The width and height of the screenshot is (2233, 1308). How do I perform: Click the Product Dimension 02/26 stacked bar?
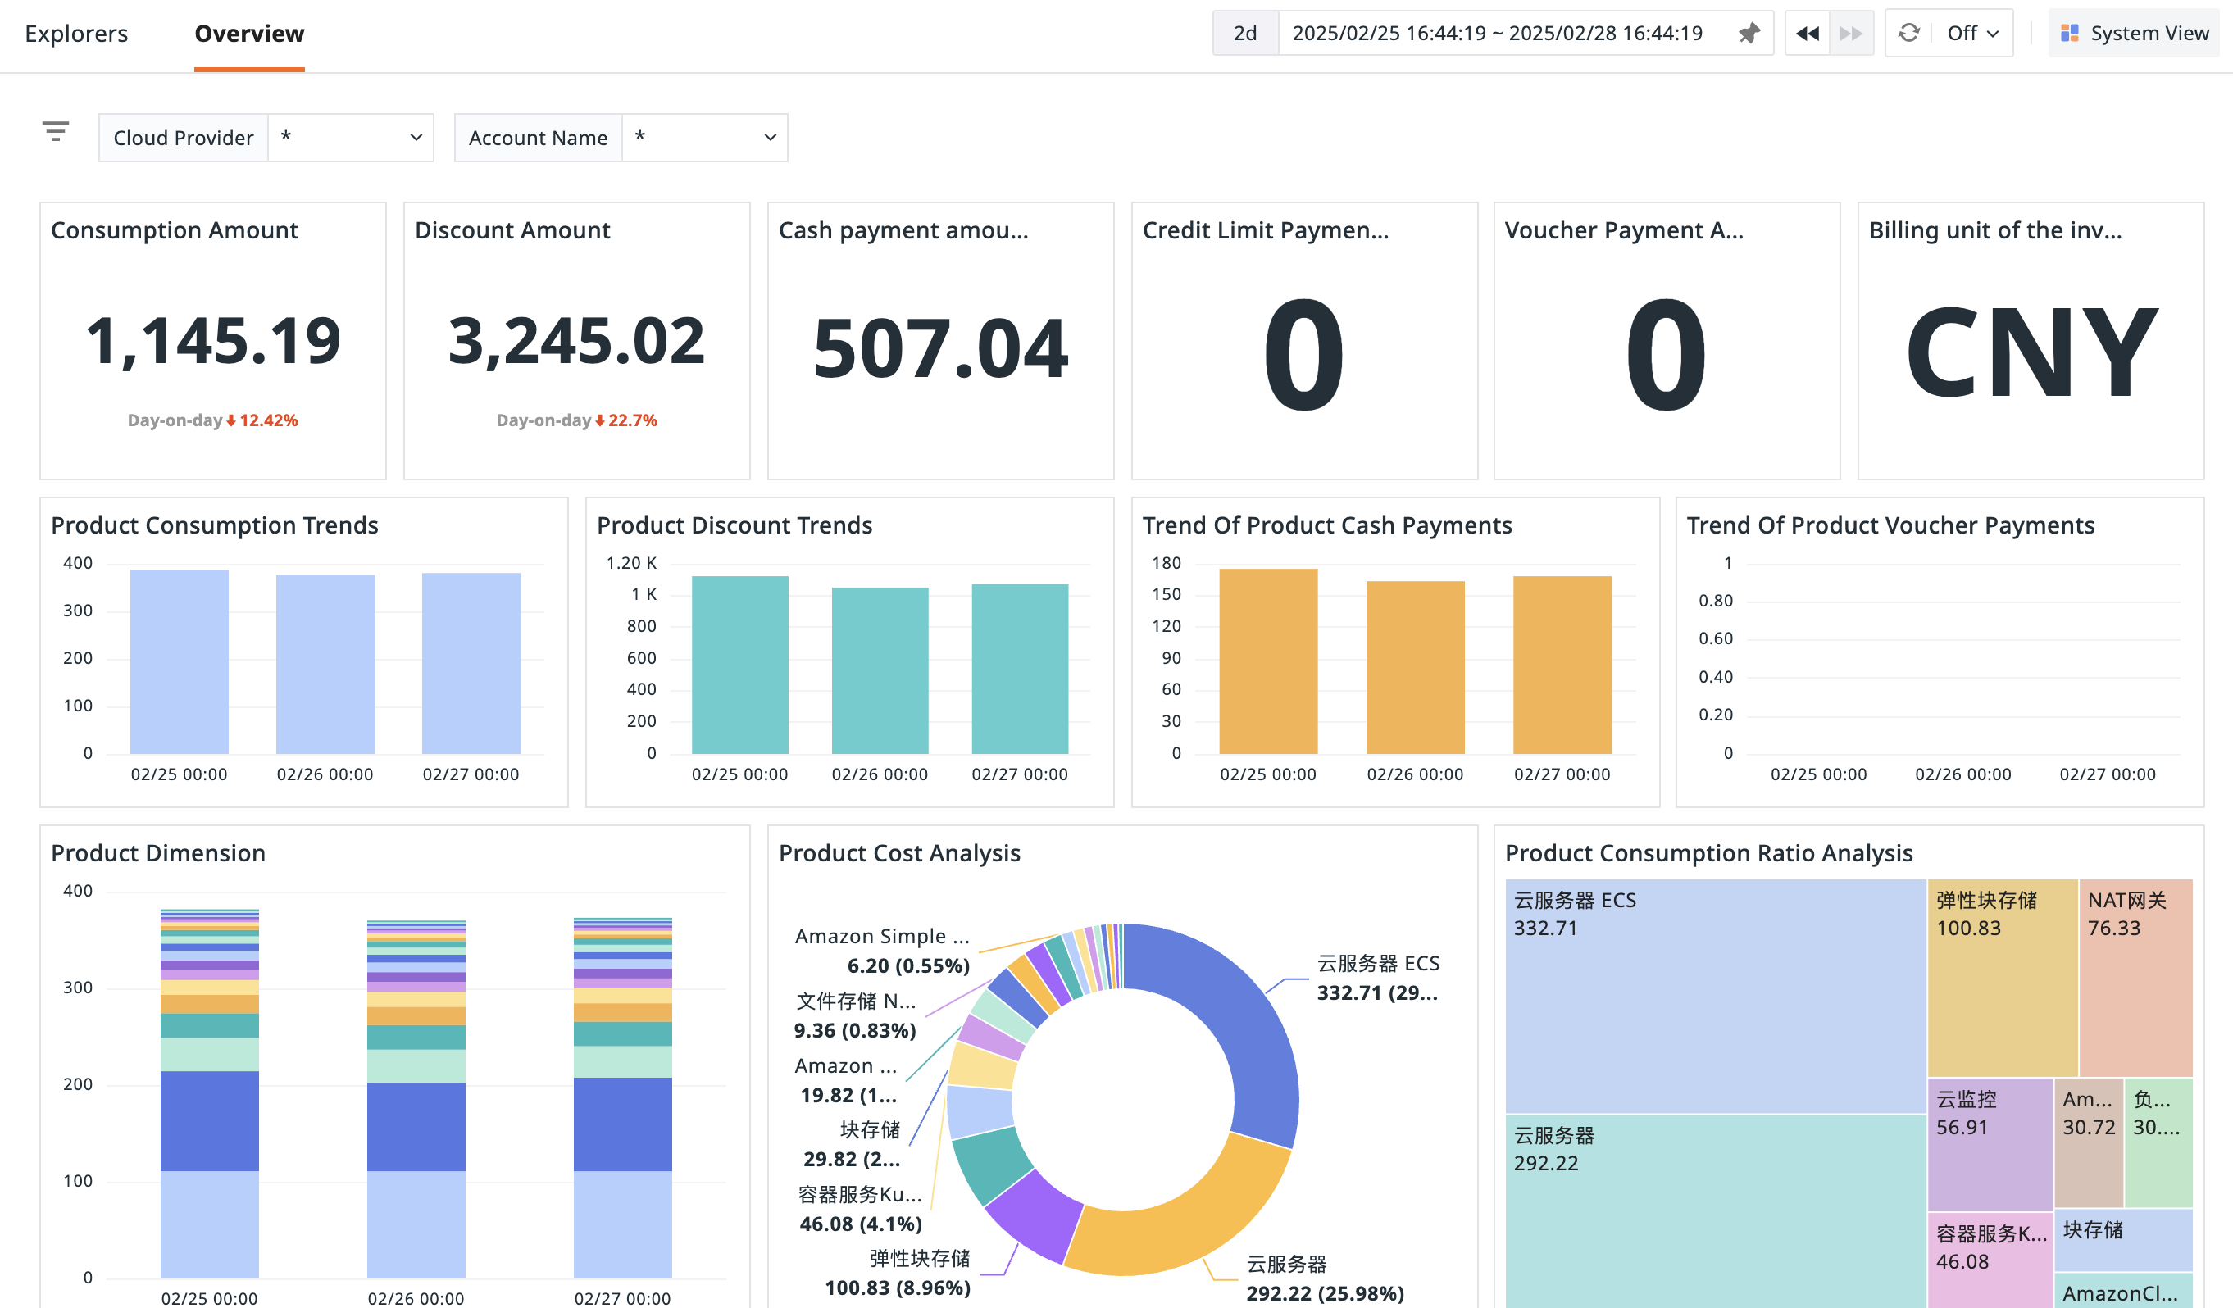(x=416, y=1099)
